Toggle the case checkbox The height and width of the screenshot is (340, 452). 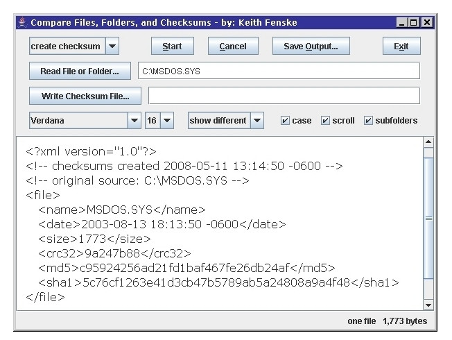tap(285, 120)
